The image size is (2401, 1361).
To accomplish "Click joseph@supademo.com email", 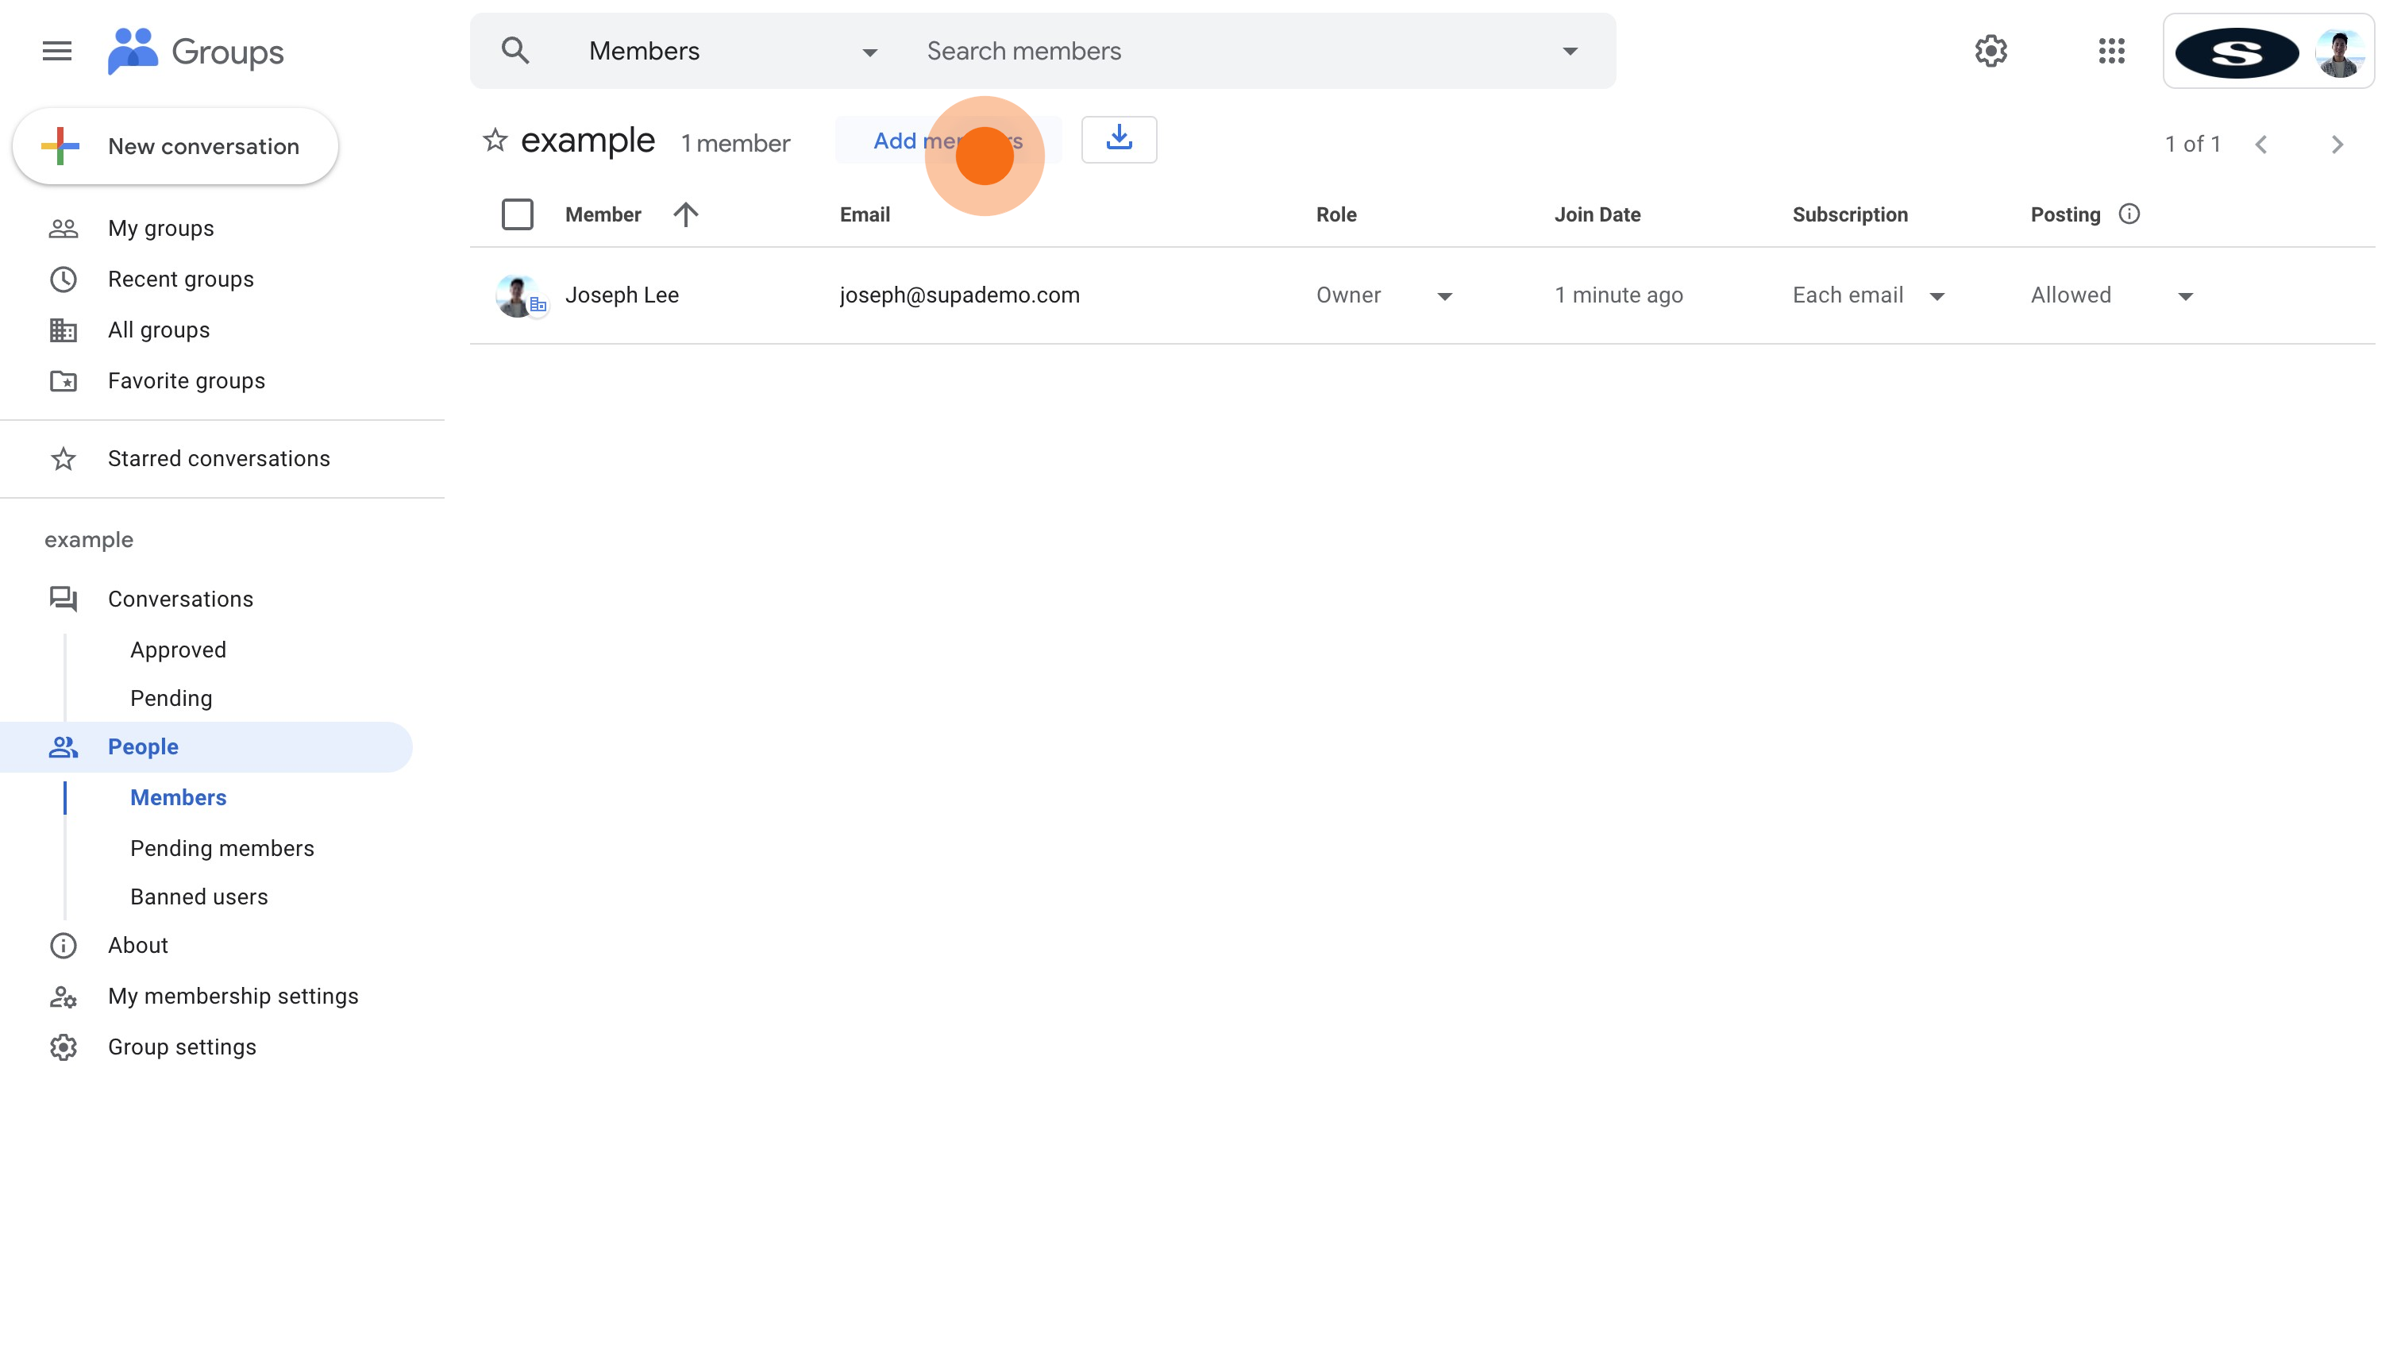I will tap(960, 295).
